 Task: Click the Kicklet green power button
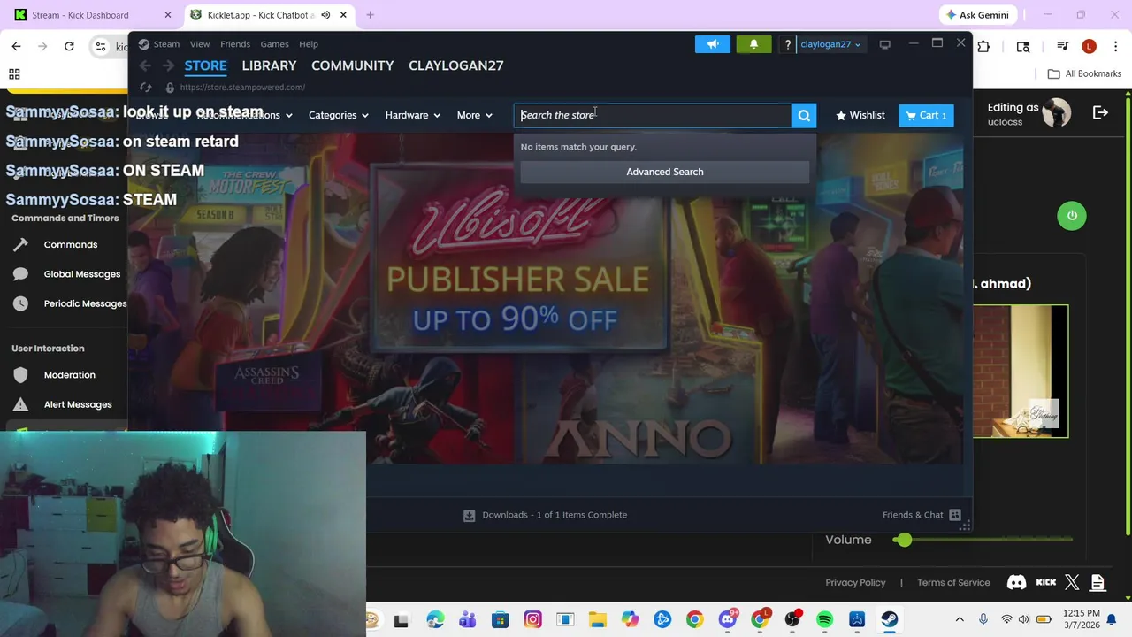(x=1072, y=216)
